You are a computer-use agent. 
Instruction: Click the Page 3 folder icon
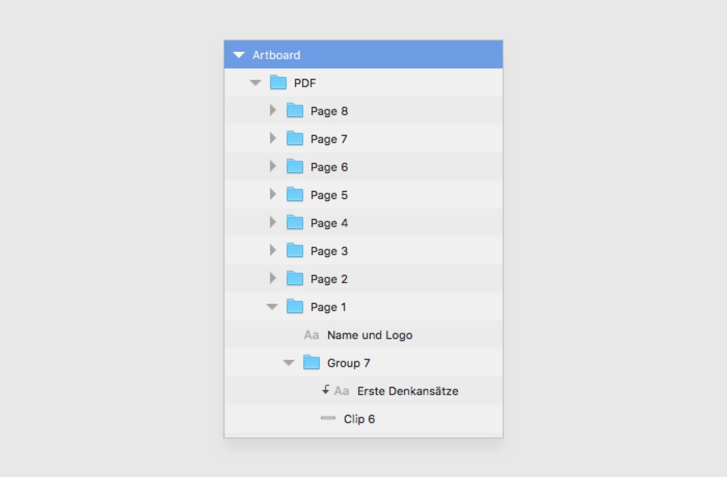(x=295, y=250)
